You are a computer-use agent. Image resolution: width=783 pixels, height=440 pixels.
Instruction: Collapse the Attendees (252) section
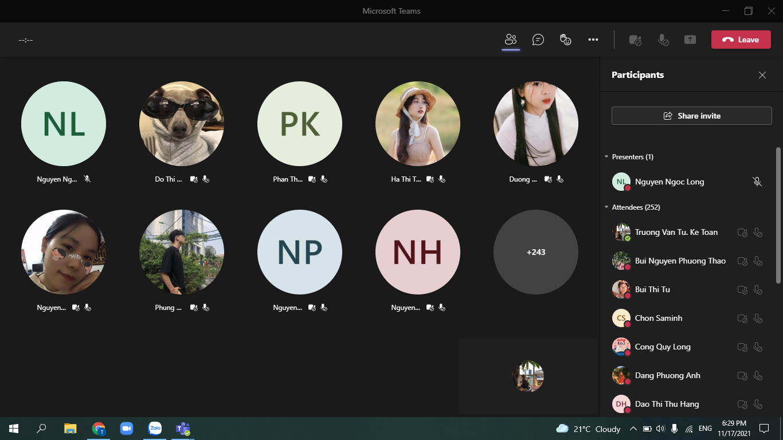607,207
